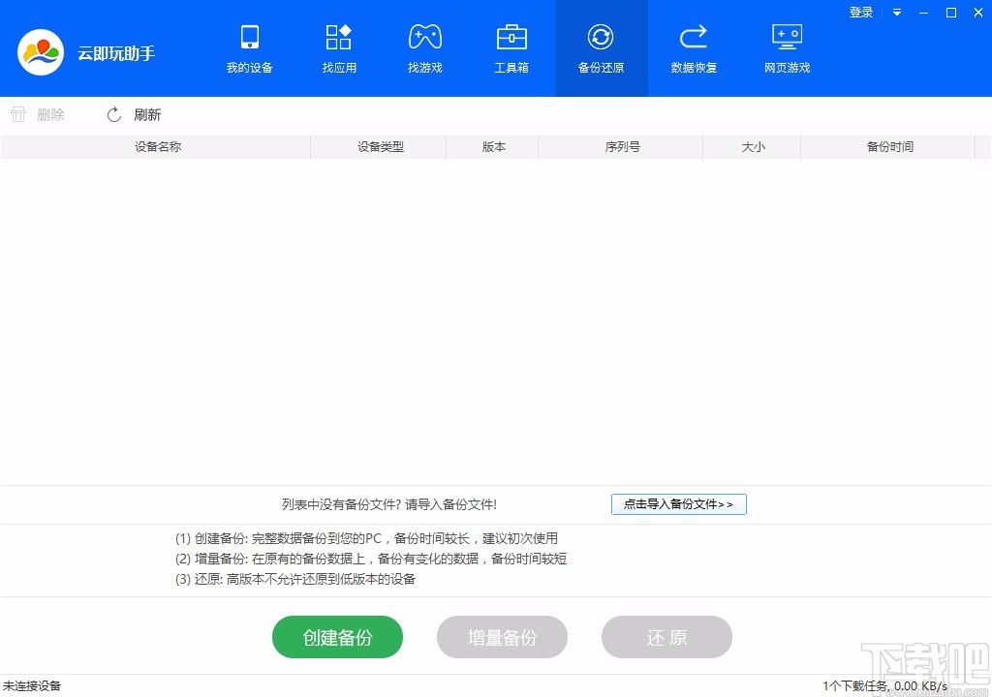The width and height of the screenshot is (992, 697).
Task: Click 点击导入备份文件 to import backups
Action: [678, 504]
